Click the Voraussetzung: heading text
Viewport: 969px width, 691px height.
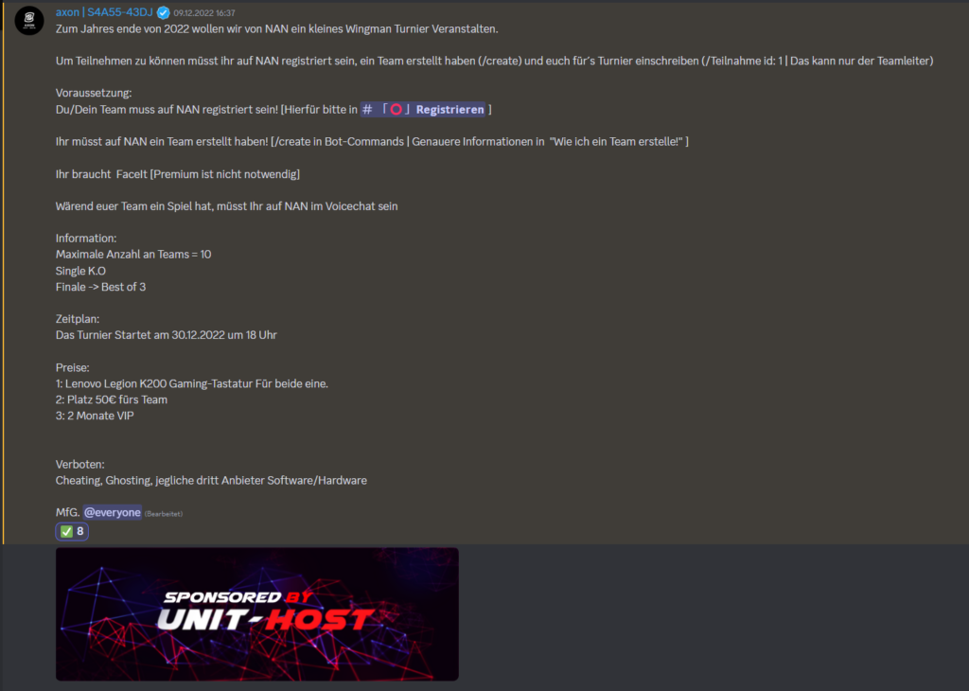tap(94, 94)
